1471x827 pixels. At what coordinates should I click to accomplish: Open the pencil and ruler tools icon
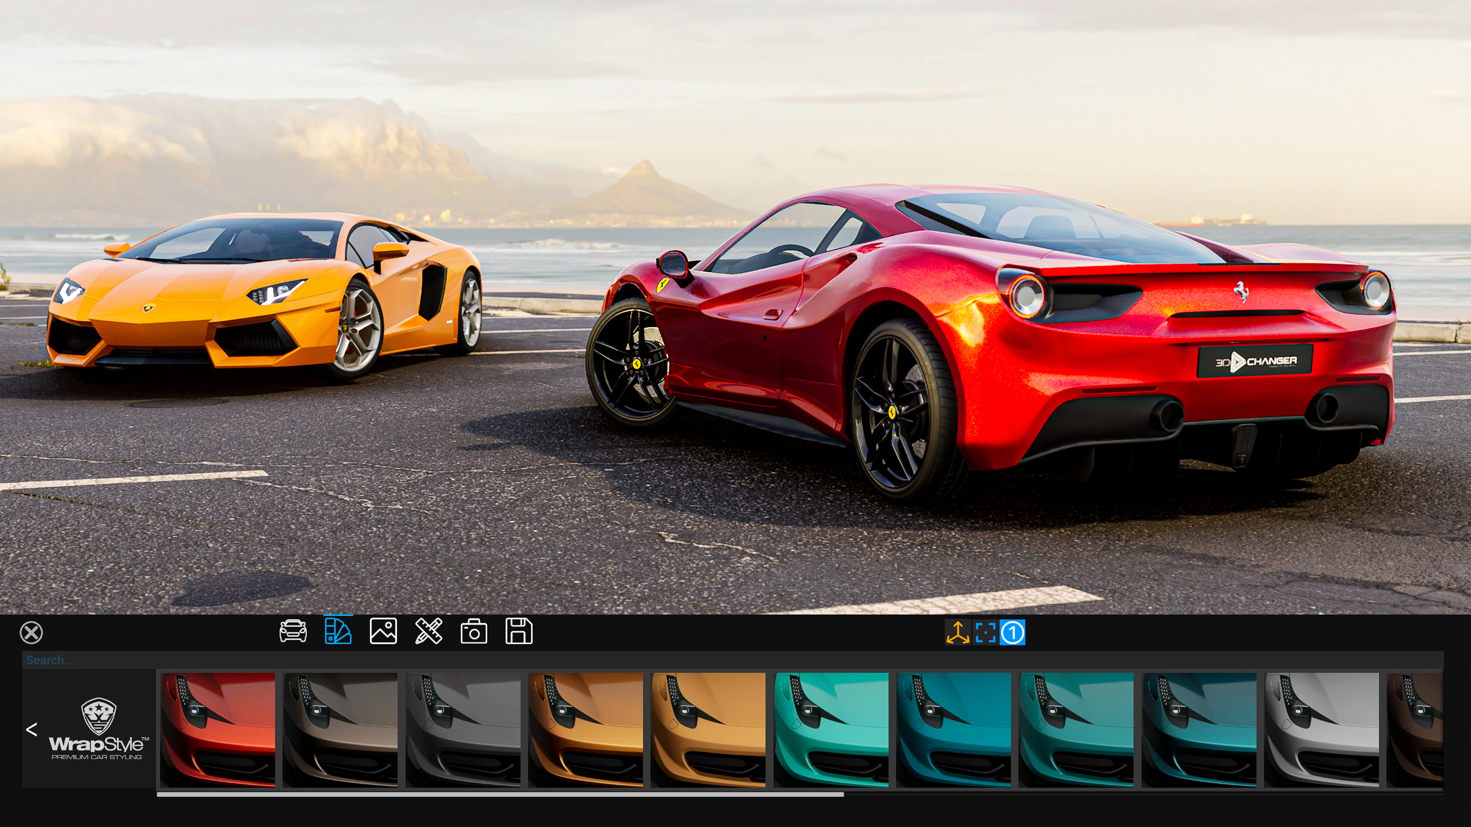(x=428, y=631)
